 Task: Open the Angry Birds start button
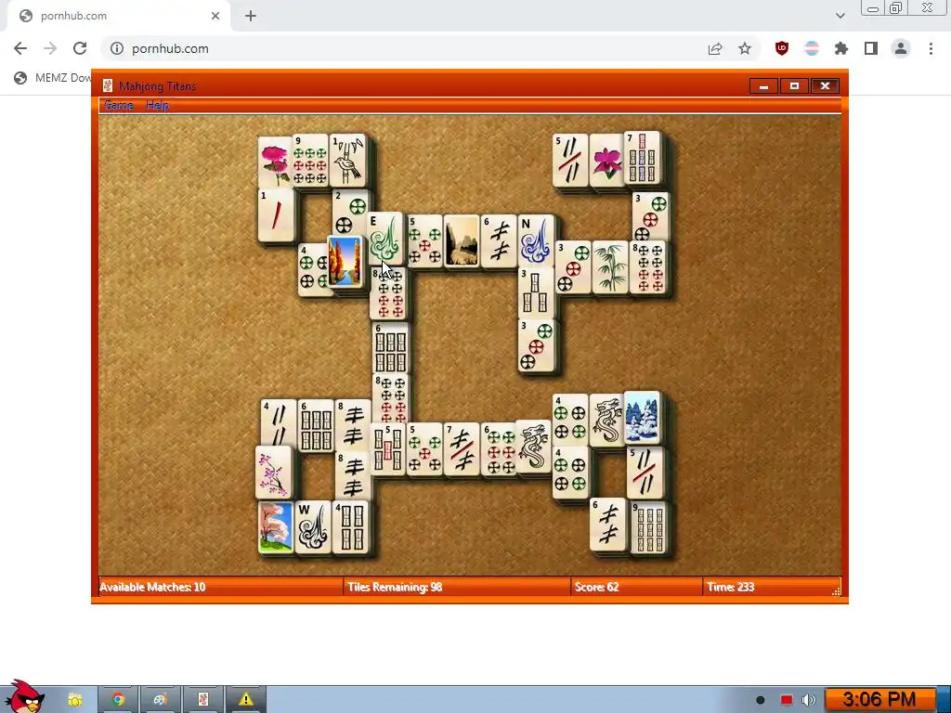coord(25,697)
